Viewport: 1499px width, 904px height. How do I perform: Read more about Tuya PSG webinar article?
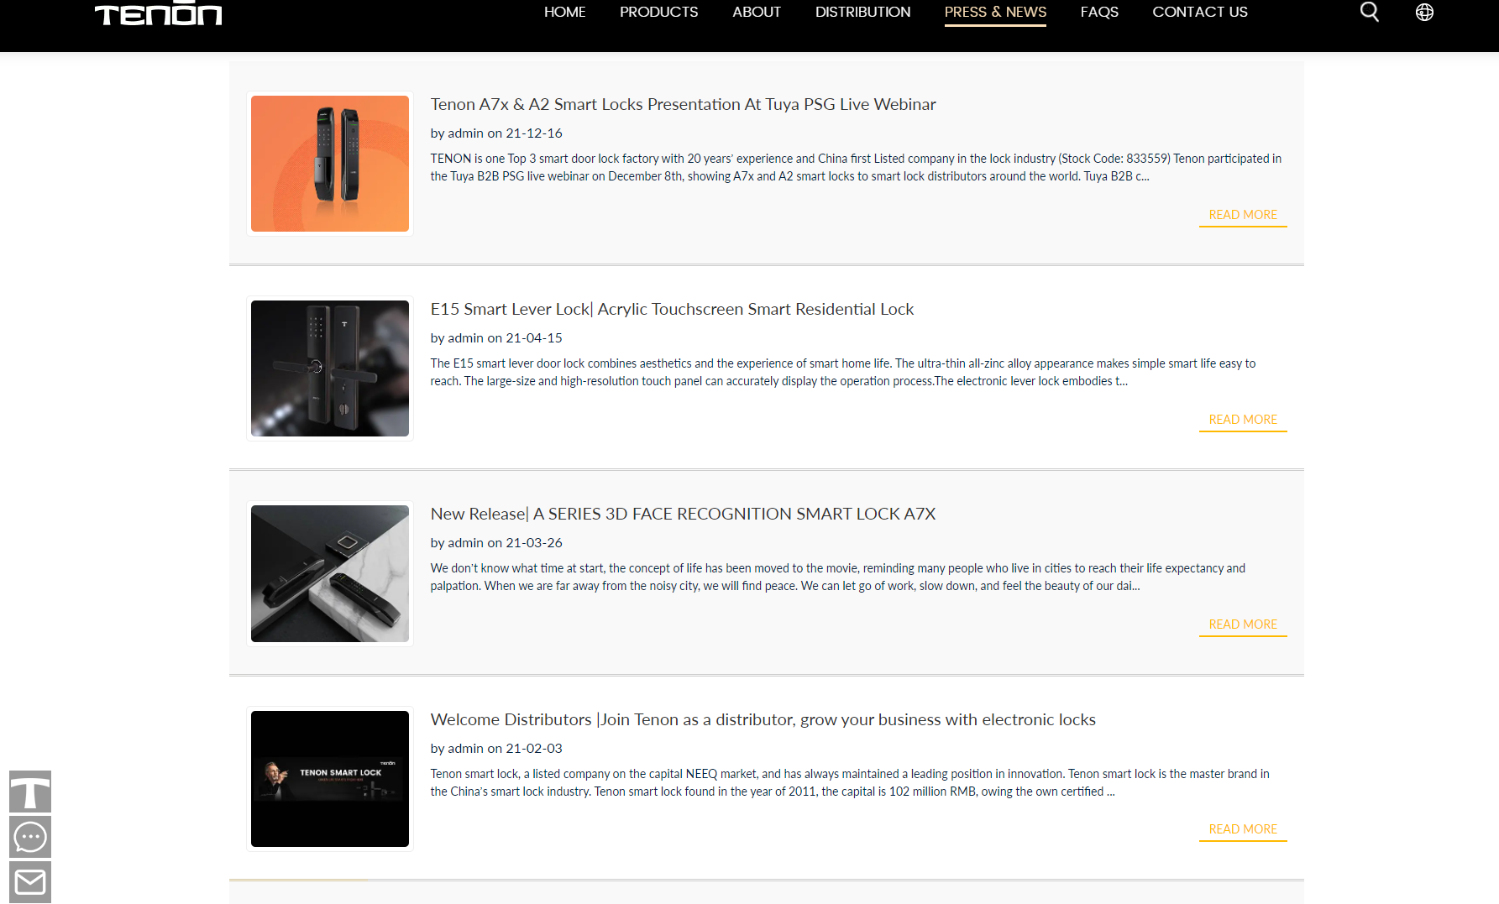tap(1242, 215)
